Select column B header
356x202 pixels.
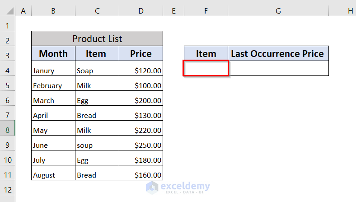pos(53,11)
